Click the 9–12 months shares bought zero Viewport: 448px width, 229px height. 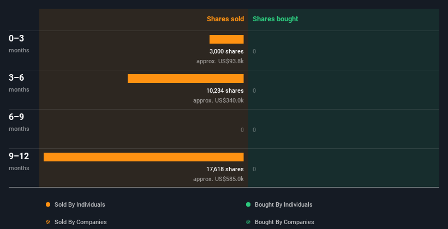pos(254,169)
